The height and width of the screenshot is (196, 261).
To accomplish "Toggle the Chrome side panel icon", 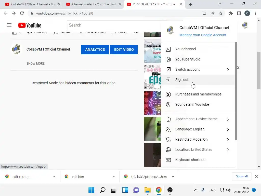I will click(239, 13).
